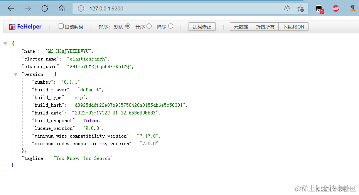Click the 元数据 button
Viewport: 359px width, 195px height.
[x=241, y=27]
